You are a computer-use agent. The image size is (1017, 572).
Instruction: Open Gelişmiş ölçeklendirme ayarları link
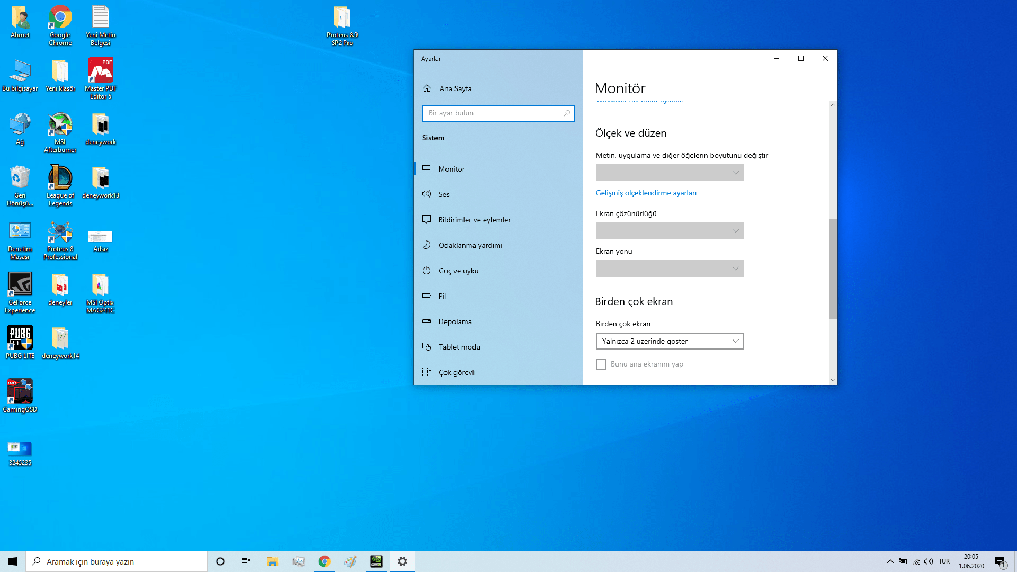click(x=646, y=193)
